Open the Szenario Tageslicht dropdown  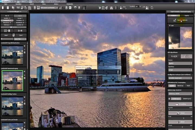(x=180, y=63)
